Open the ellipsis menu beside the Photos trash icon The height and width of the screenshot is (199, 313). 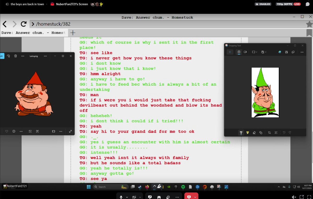pyautogui.click(x=23, y=56)
